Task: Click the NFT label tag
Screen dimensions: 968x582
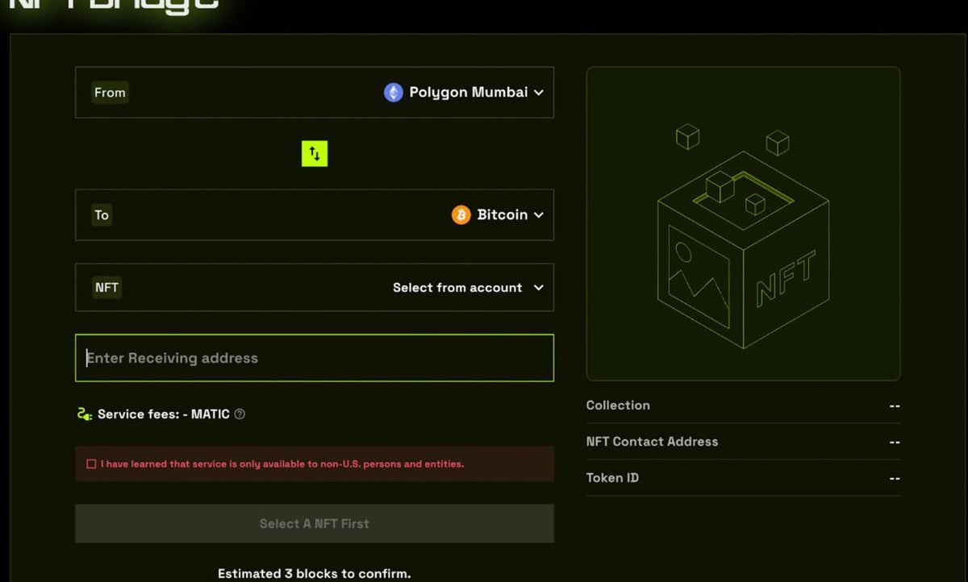Action: (106, 287)
